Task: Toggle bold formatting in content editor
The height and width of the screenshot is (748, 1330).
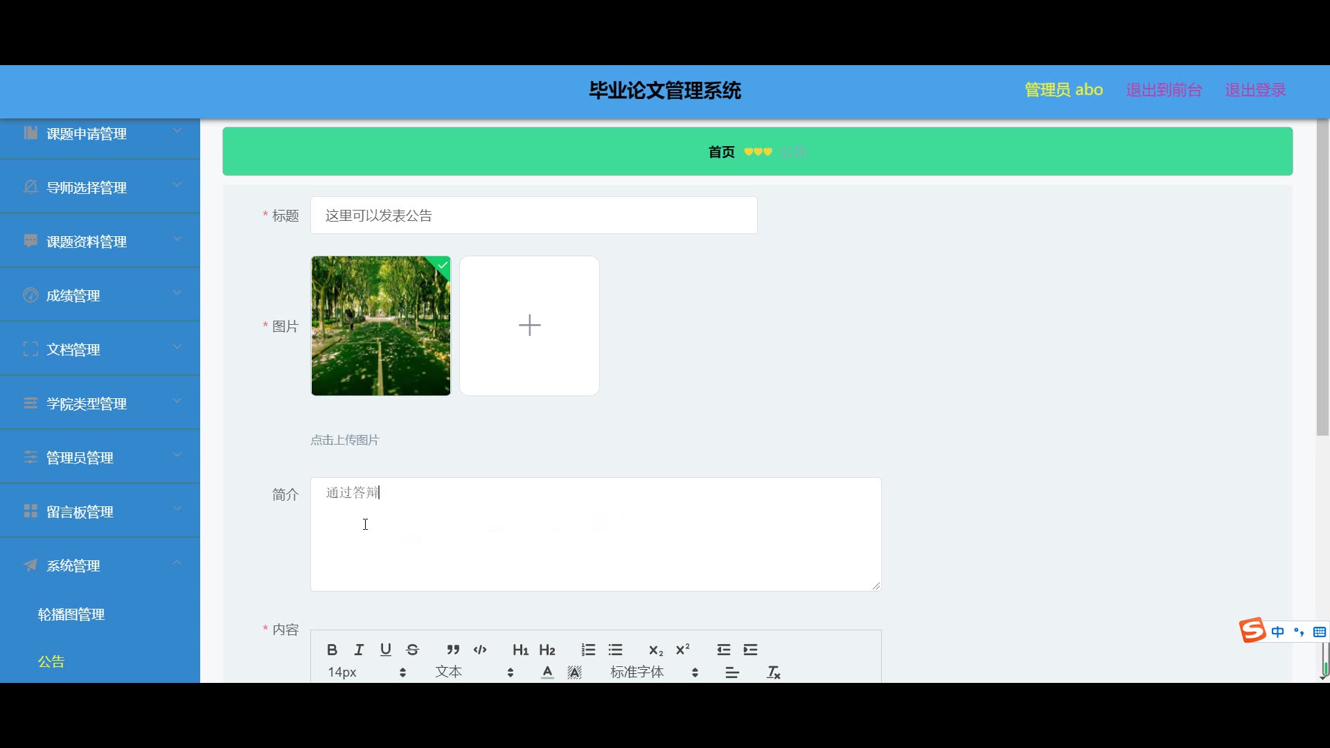Action: point(332,650)
